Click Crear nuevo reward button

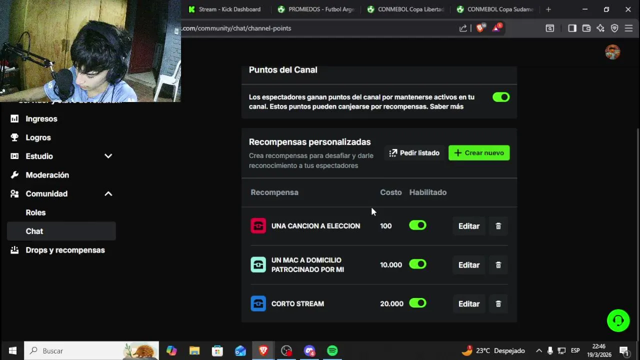[x=479, y=152]
